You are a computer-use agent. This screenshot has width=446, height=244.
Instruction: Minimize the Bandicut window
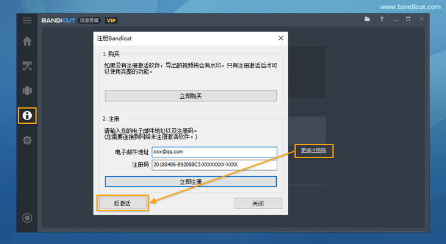396,20
